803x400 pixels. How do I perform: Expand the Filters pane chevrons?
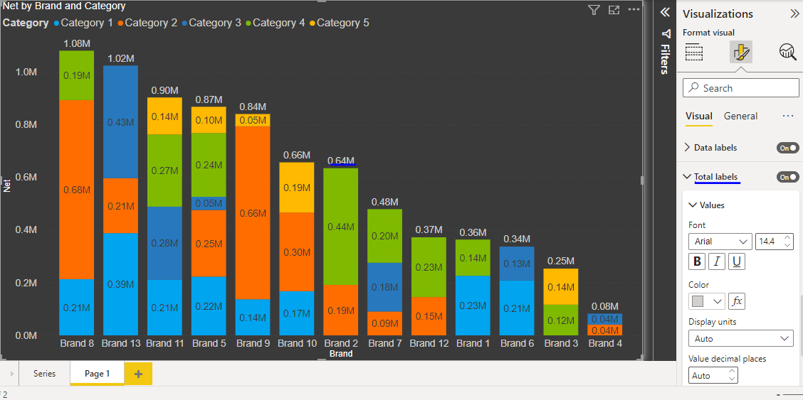[665, 12]
